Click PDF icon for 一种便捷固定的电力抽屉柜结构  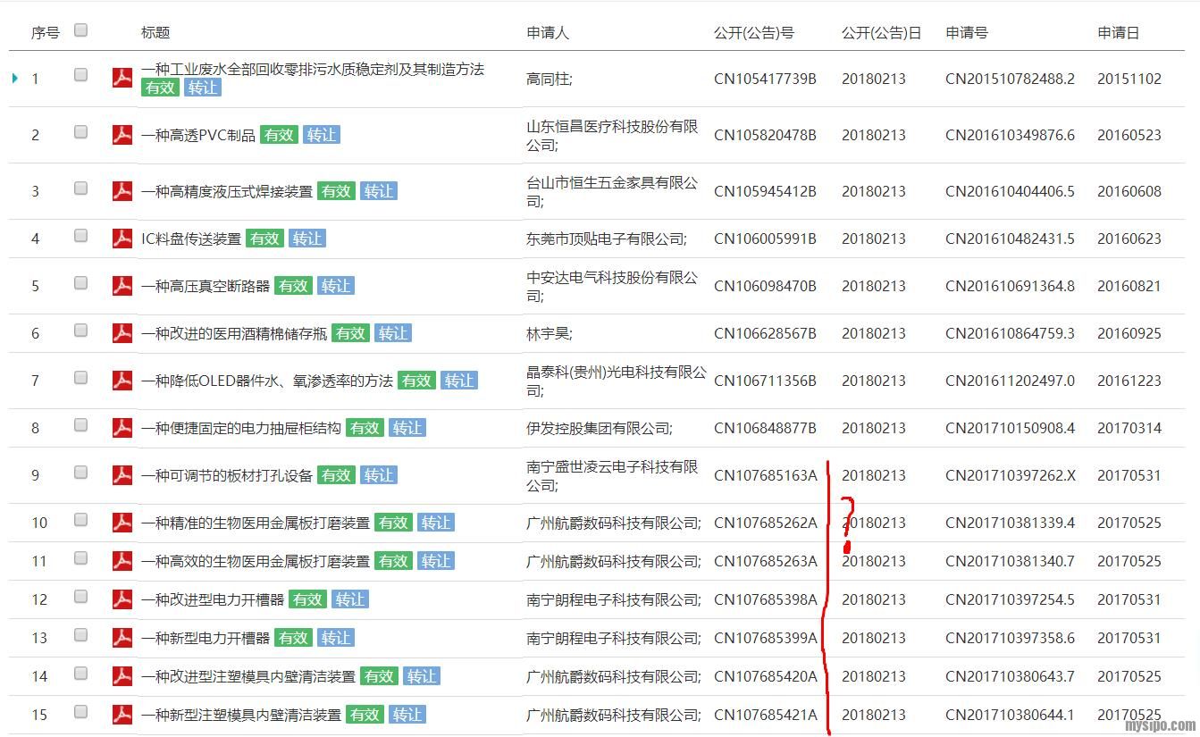tap(122, 428)
